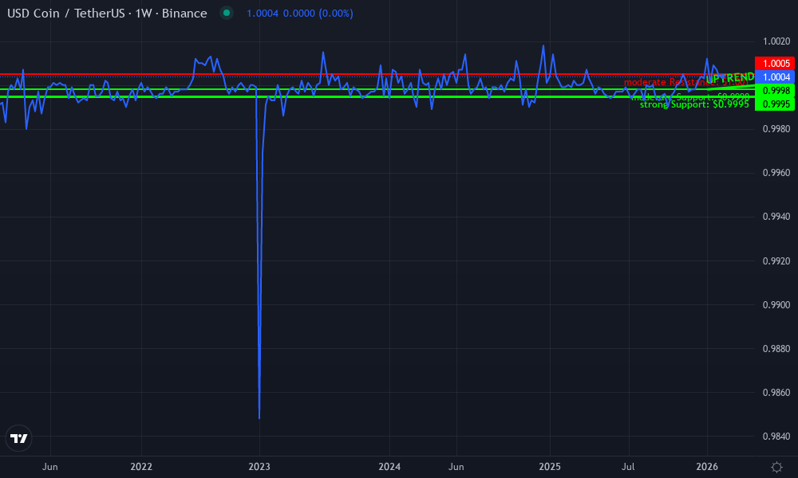Click the green market status dot
The height and width of the screenshot is (478, 798).
point(227,14)
